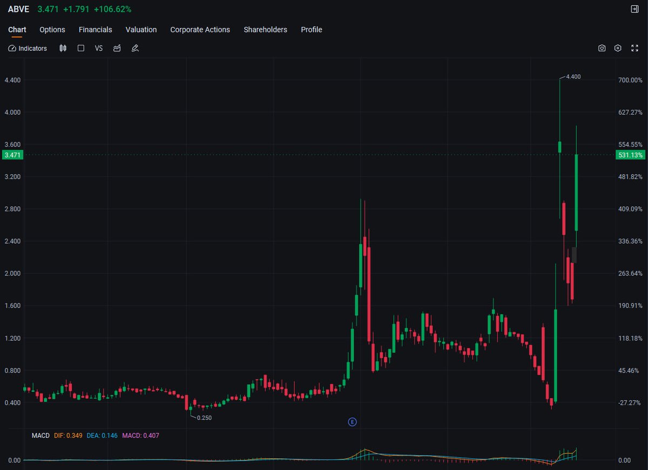
Task: Click the 3.471 last price header value
Action: pyautogui.click(x=48, y=9)
